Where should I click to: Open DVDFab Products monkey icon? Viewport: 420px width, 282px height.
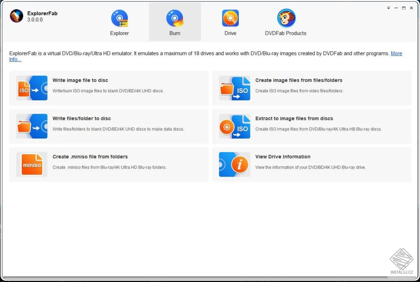pyautogui.click(x=286, y=18)
